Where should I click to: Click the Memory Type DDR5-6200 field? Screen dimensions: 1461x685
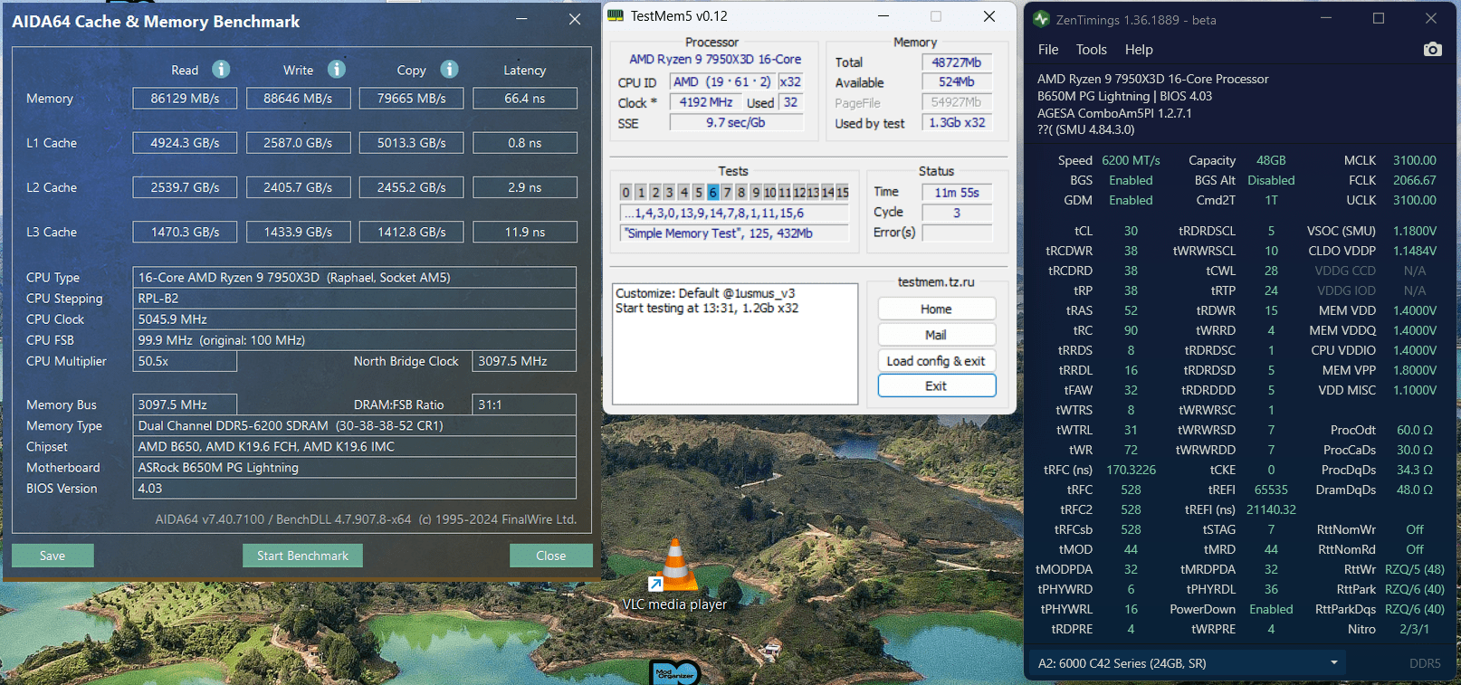point(355,425)
